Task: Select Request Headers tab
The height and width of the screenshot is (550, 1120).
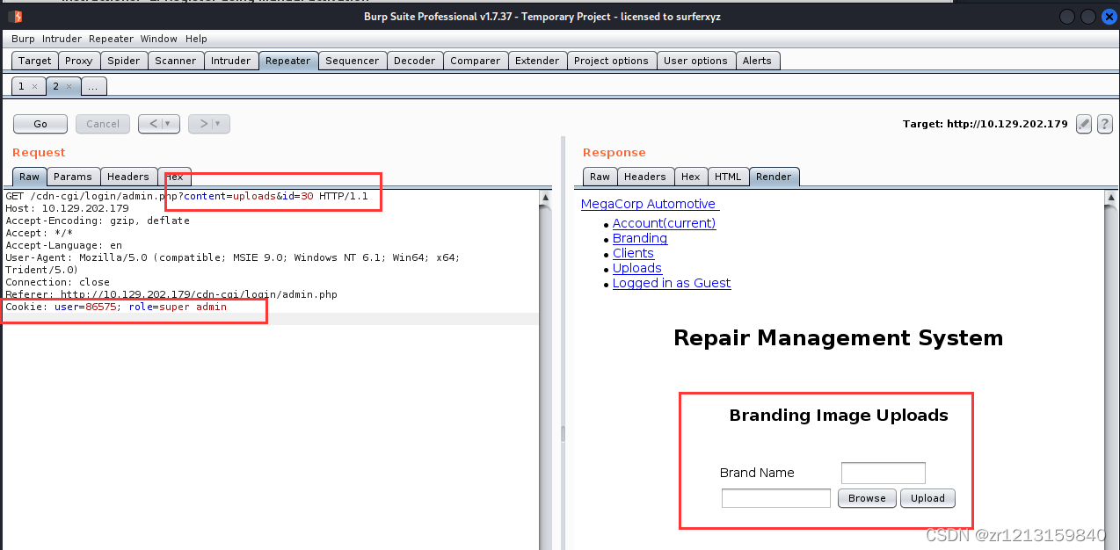Action: (128, 177)
